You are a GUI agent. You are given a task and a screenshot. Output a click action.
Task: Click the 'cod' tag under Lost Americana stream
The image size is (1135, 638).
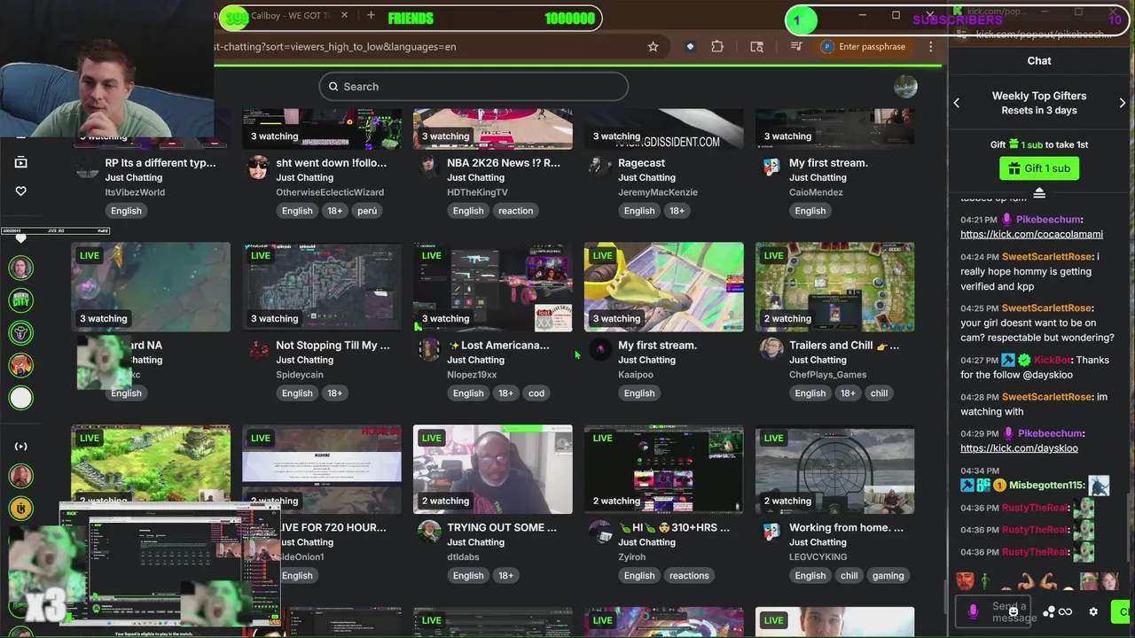click(536, 393)
